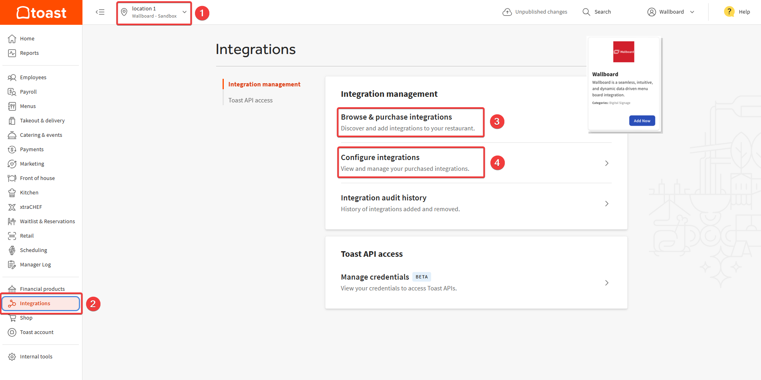Click the Wallboard red logo thumbnail
Screen dimensions: 761x380
pyautogui.click(x=624, y=52)
